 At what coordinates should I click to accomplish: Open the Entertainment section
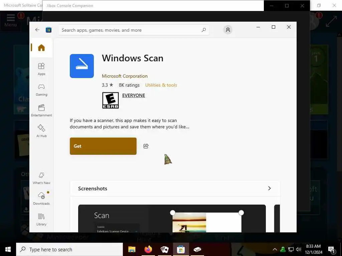click(41, 111)
